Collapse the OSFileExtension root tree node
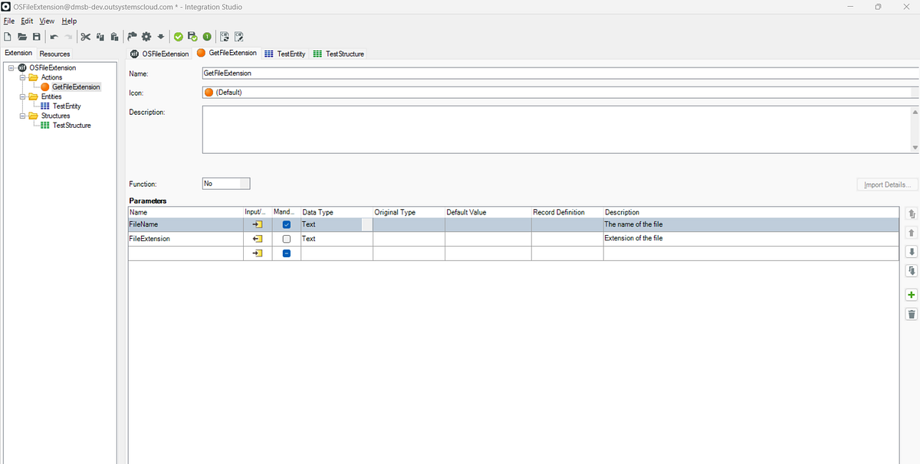Viewport: 920px width, 464px height. pyautogui.click(x=10, y=67)
